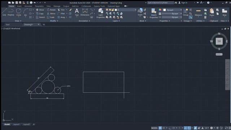
Task: Click the Save icon in quick access toolbar
Action: (17, 3)
